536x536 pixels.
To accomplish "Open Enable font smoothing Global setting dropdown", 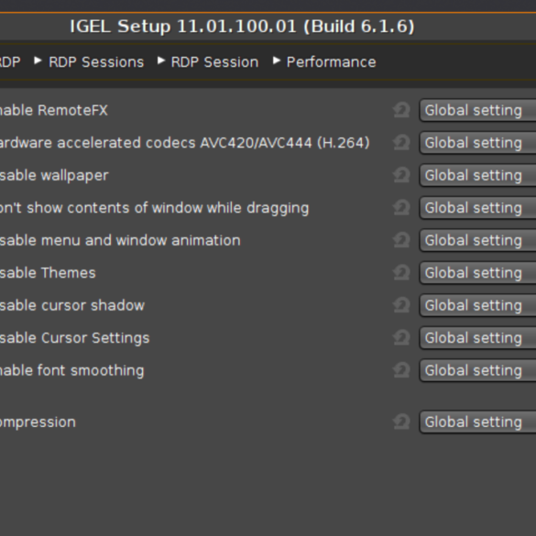I will (x=477, y=370).
